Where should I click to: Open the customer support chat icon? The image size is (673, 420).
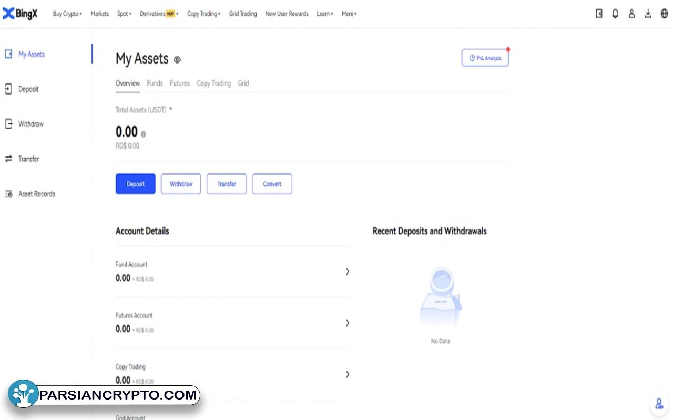pos(659,404)
